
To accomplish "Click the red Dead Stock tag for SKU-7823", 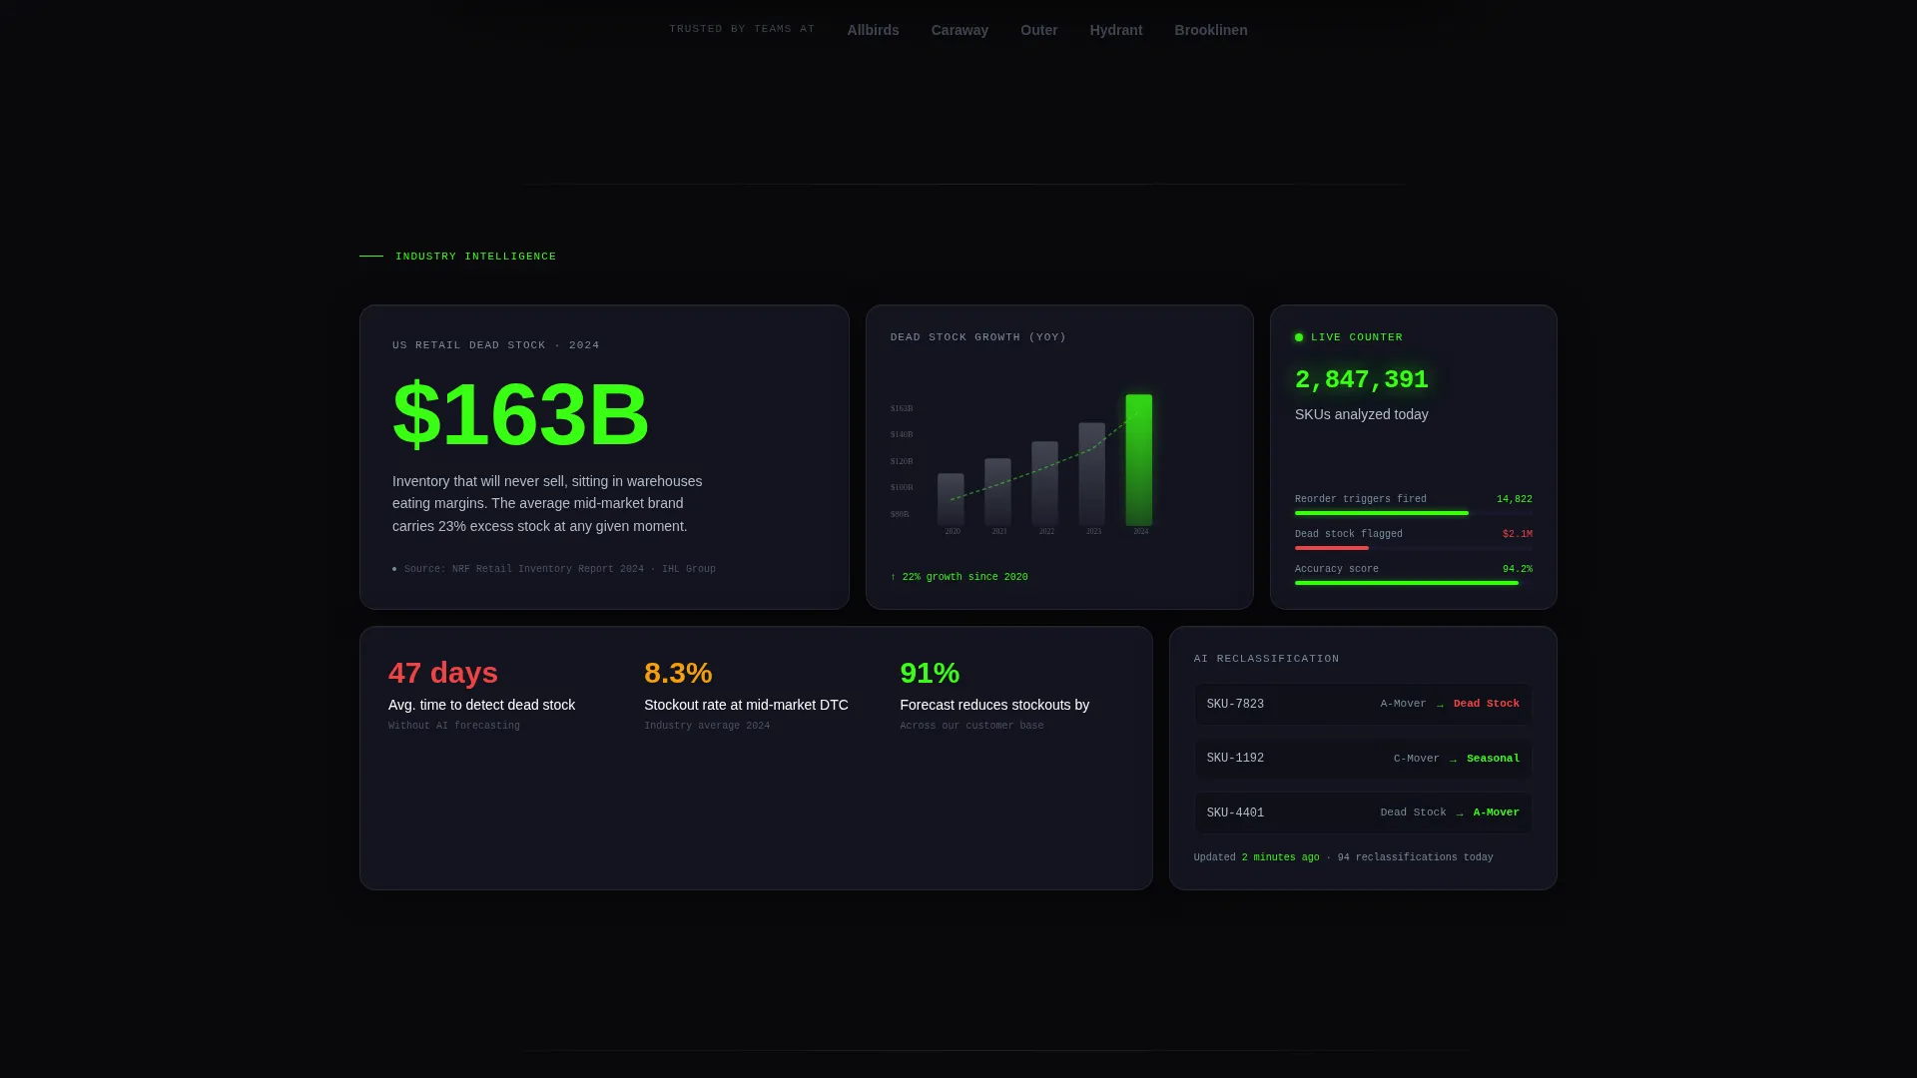I will pyautogui.click(x=1486, y=704).
